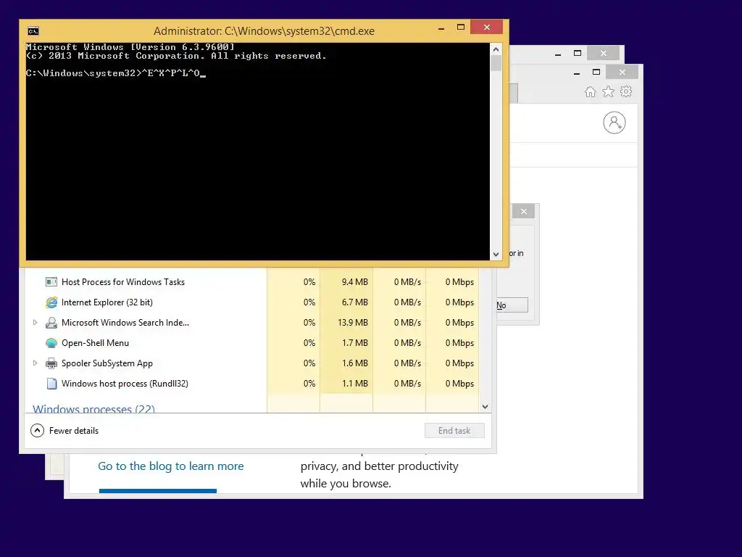Select Windows host process (Rundll32) text
The image size is (742, 557).
(x=125, y=384)
